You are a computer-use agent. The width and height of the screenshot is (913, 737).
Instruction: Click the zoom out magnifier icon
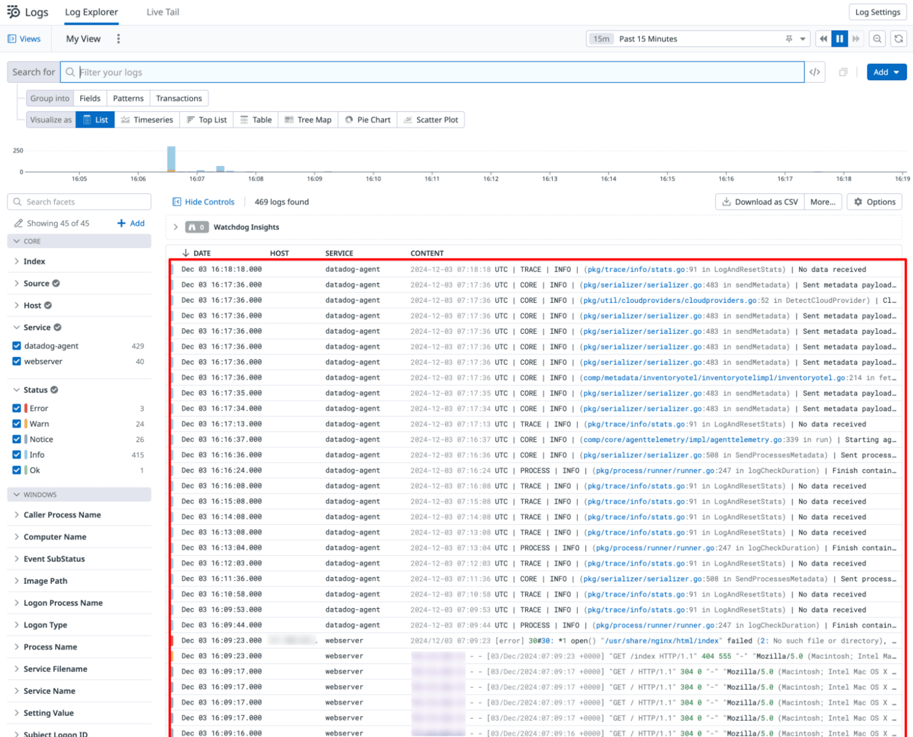coord(877,39)
